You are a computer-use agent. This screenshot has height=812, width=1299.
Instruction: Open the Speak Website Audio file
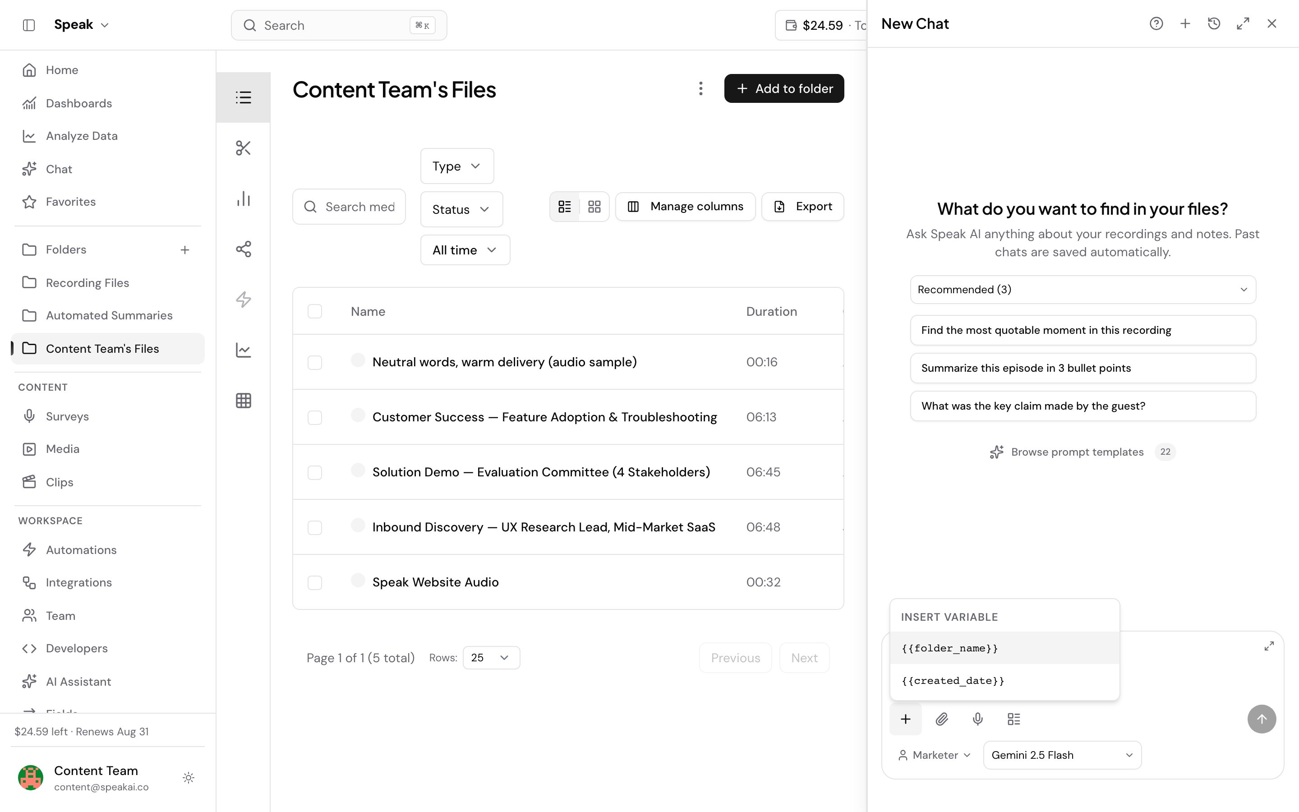pyautogui.click(x=435, y=582)
